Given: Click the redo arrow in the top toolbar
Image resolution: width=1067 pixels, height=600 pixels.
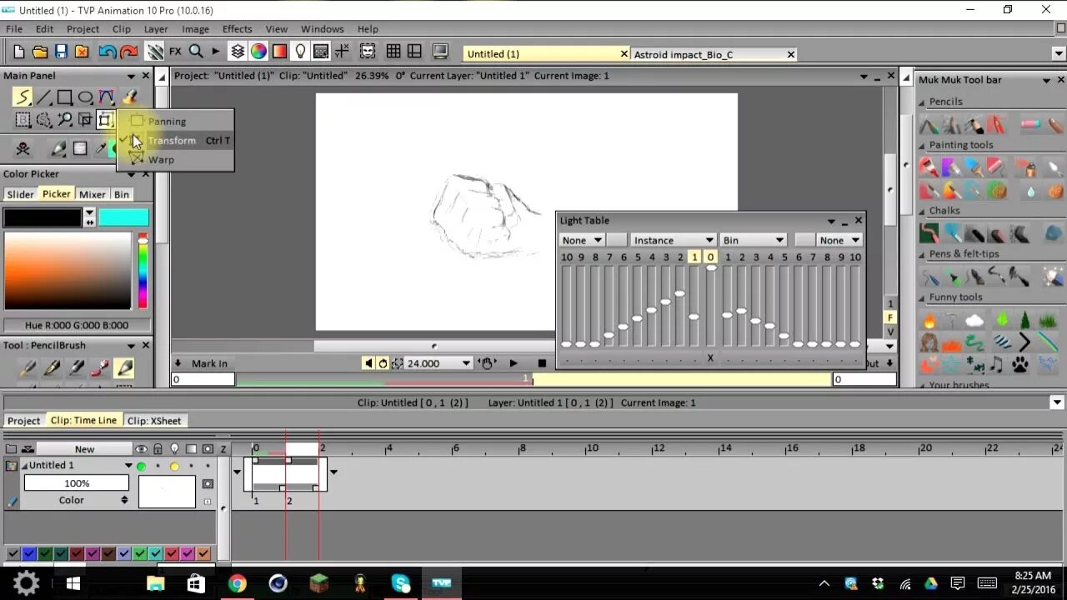Looking at the screenshot, I should coord(128,52).
